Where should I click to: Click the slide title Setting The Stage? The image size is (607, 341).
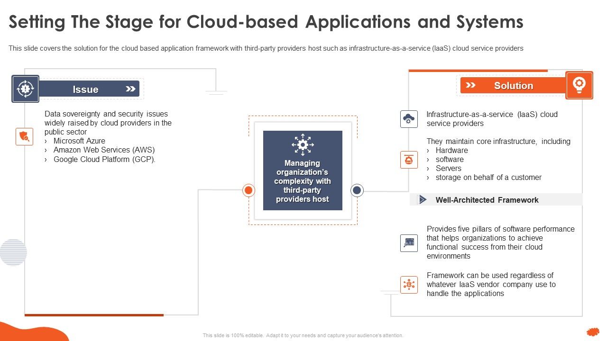(266, 22)
